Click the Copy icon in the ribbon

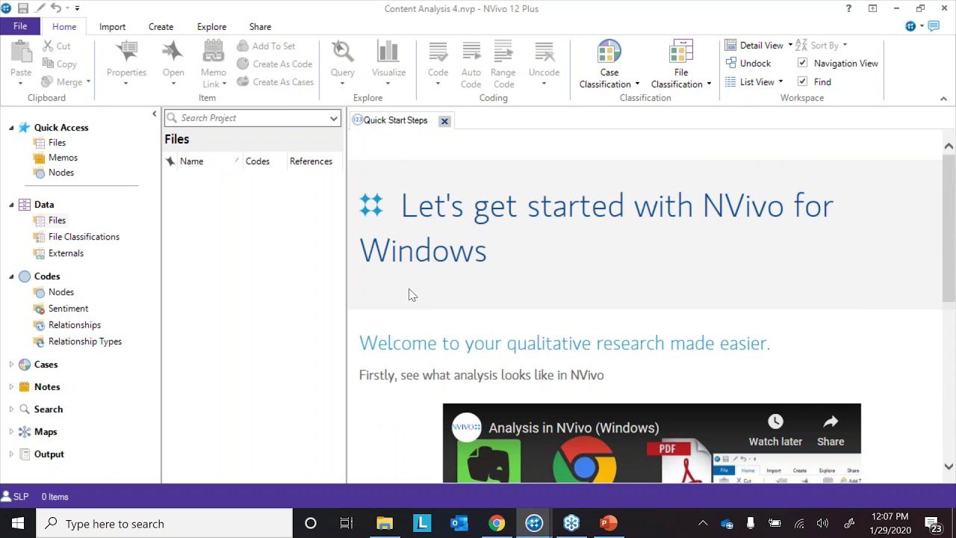pyautogui.click(x=49, y=64)
